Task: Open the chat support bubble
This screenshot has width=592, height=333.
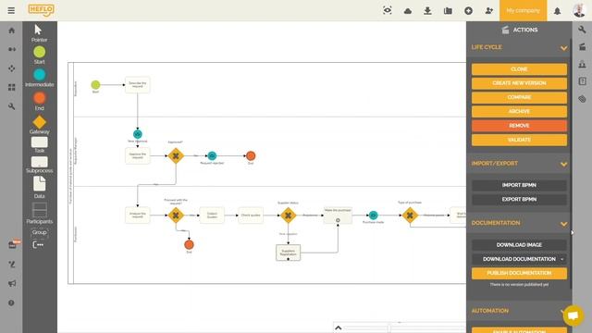Action: click(573, 314)
